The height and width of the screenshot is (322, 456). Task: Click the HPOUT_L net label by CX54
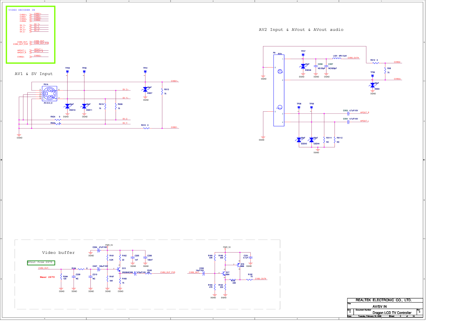[364, 121]
